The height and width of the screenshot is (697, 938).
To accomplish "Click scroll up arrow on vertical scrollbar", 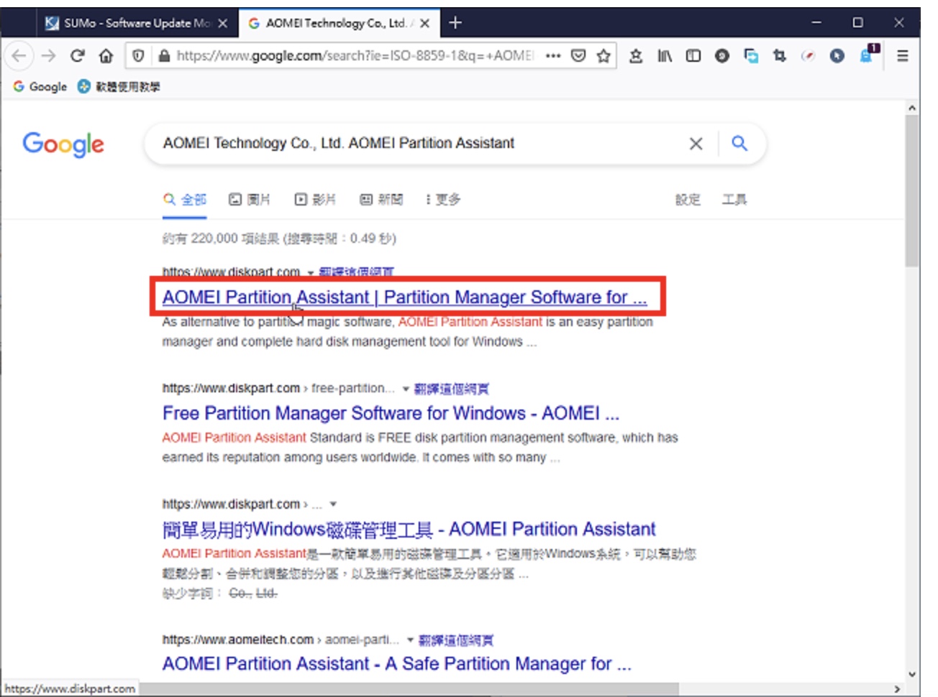I will (x=912, y=109).
